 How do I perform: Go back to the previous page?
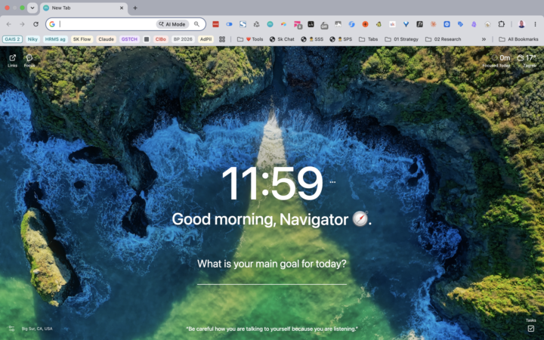click(8, 24)
